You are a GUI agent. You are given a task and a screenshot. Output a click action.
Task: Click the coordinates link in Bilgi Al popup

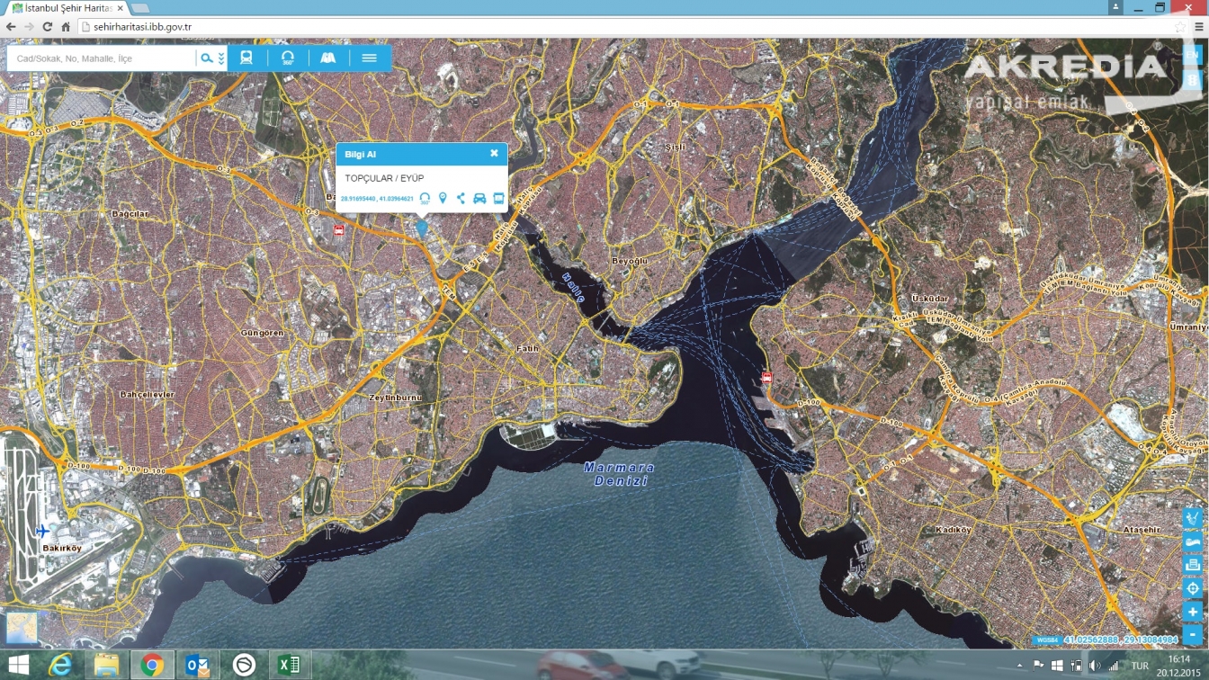tap(377, 199)
